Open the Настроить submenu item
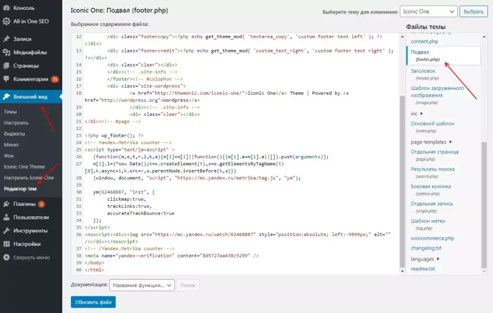The image size is (493, 313). click(16, 123)
